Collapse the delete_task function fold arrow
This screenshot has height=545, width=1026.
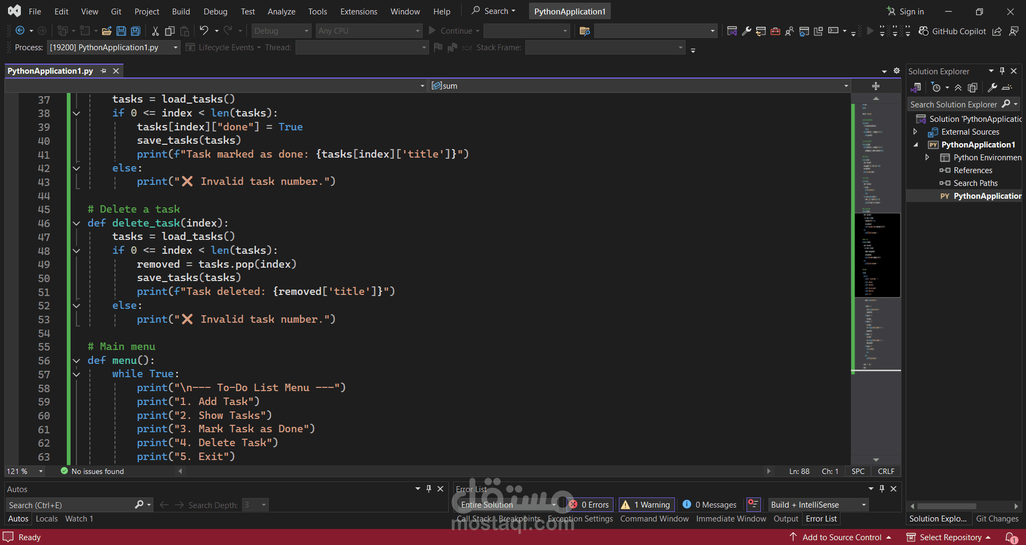pyautogui.click(x=76, y=223)
